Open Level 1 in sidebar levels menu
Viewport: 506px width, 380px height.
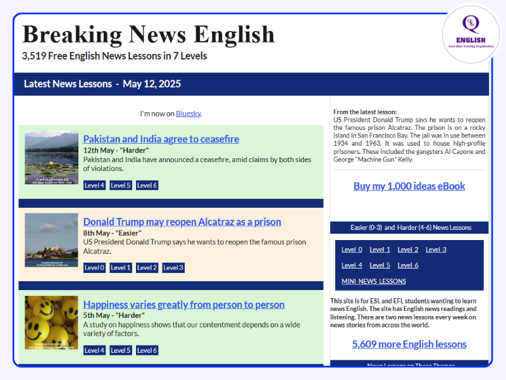tap(380, 250)
